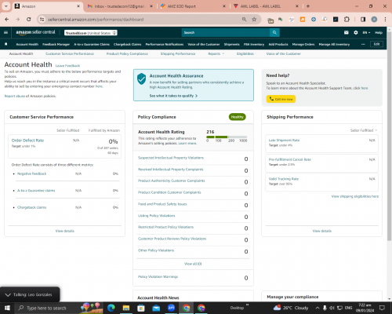Open the messages envelope icon
The height and width of the screenshot is (314, 392).
(347, 32)
